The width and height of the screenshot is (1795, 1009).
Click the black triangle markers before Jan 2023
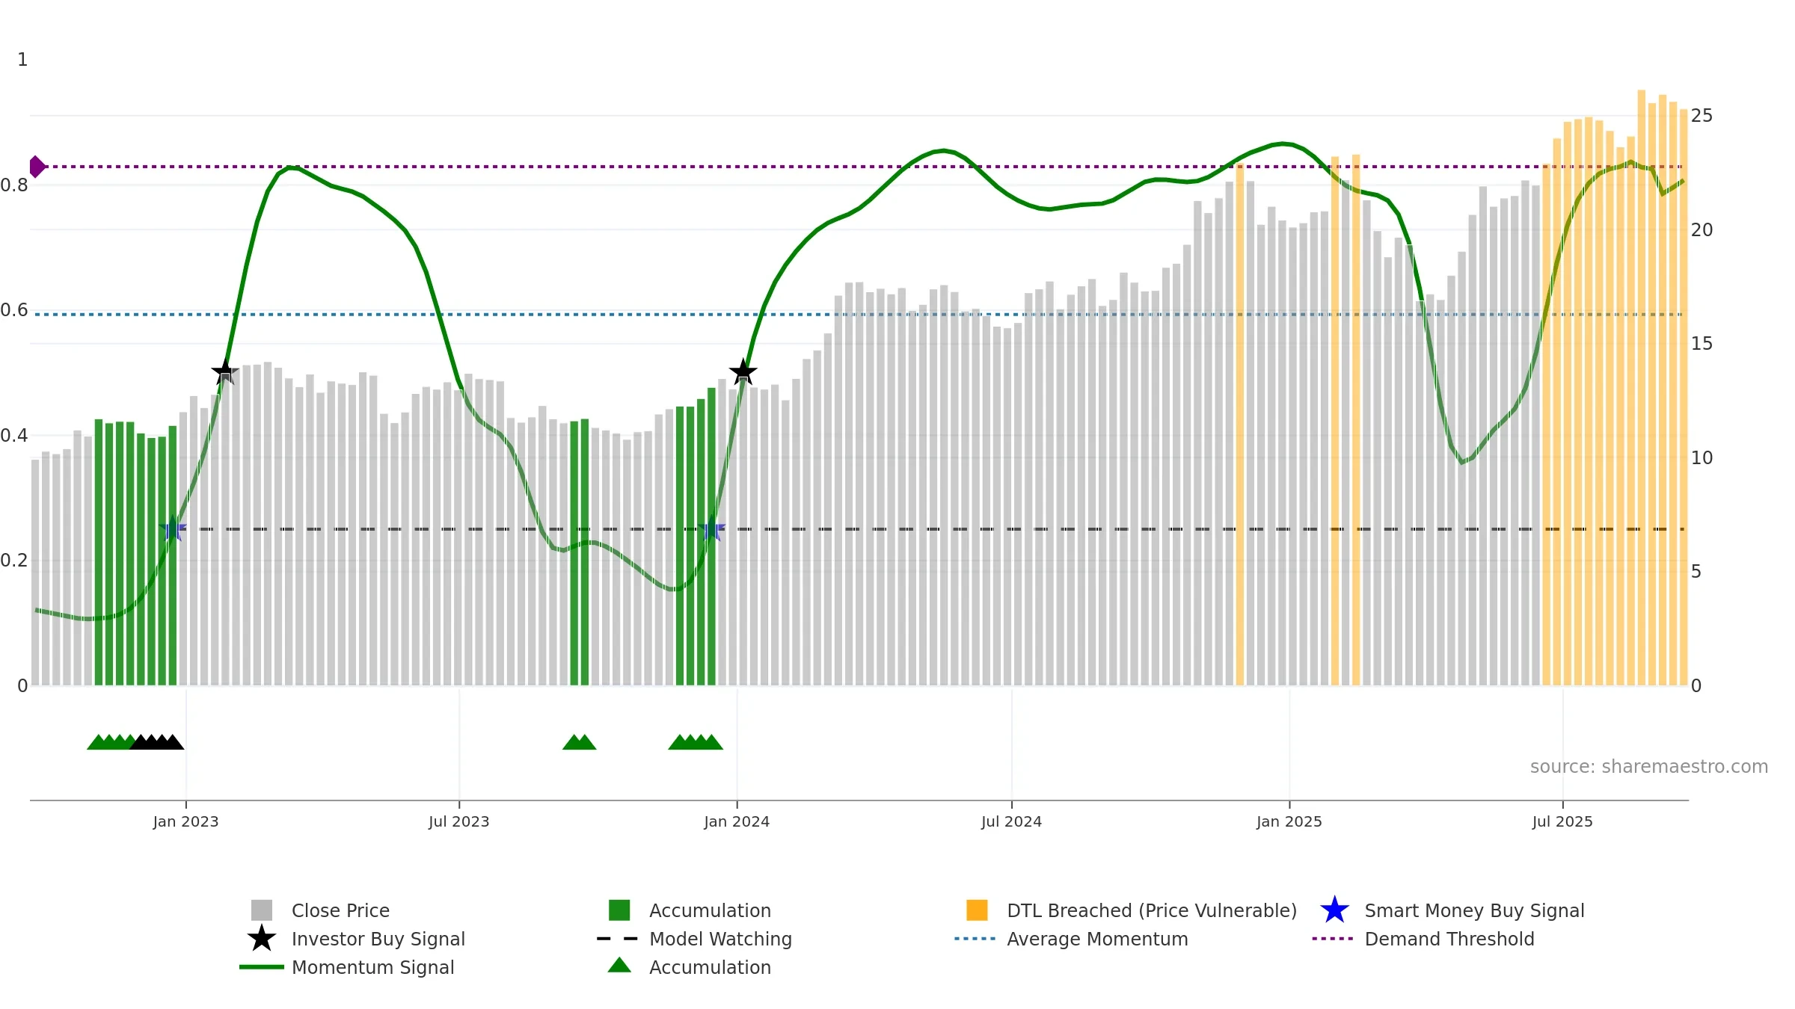[156, 742]
